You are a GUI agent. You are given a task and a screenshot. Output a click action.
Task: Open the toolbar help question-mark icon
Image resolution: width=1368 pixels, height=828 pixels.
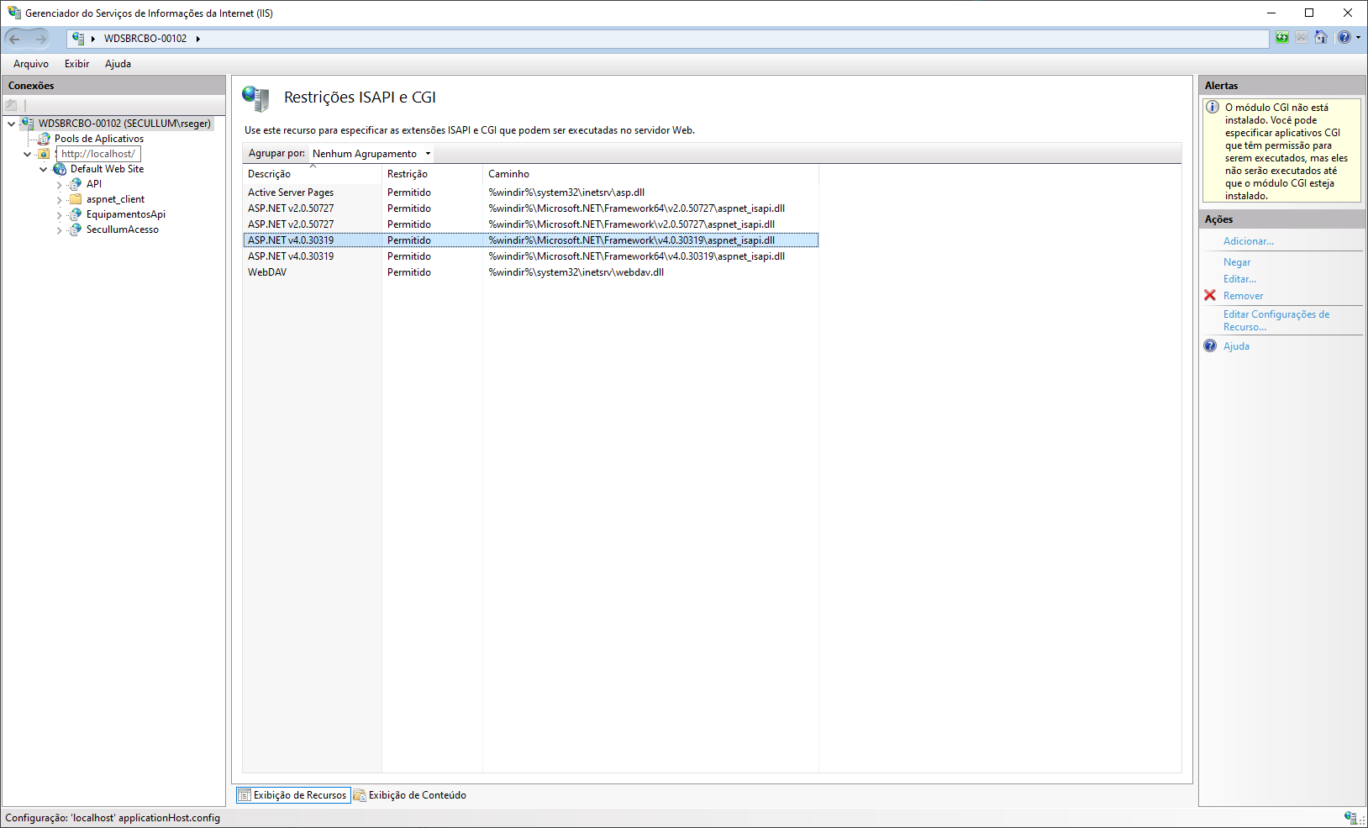click(x=1344, y=38)
